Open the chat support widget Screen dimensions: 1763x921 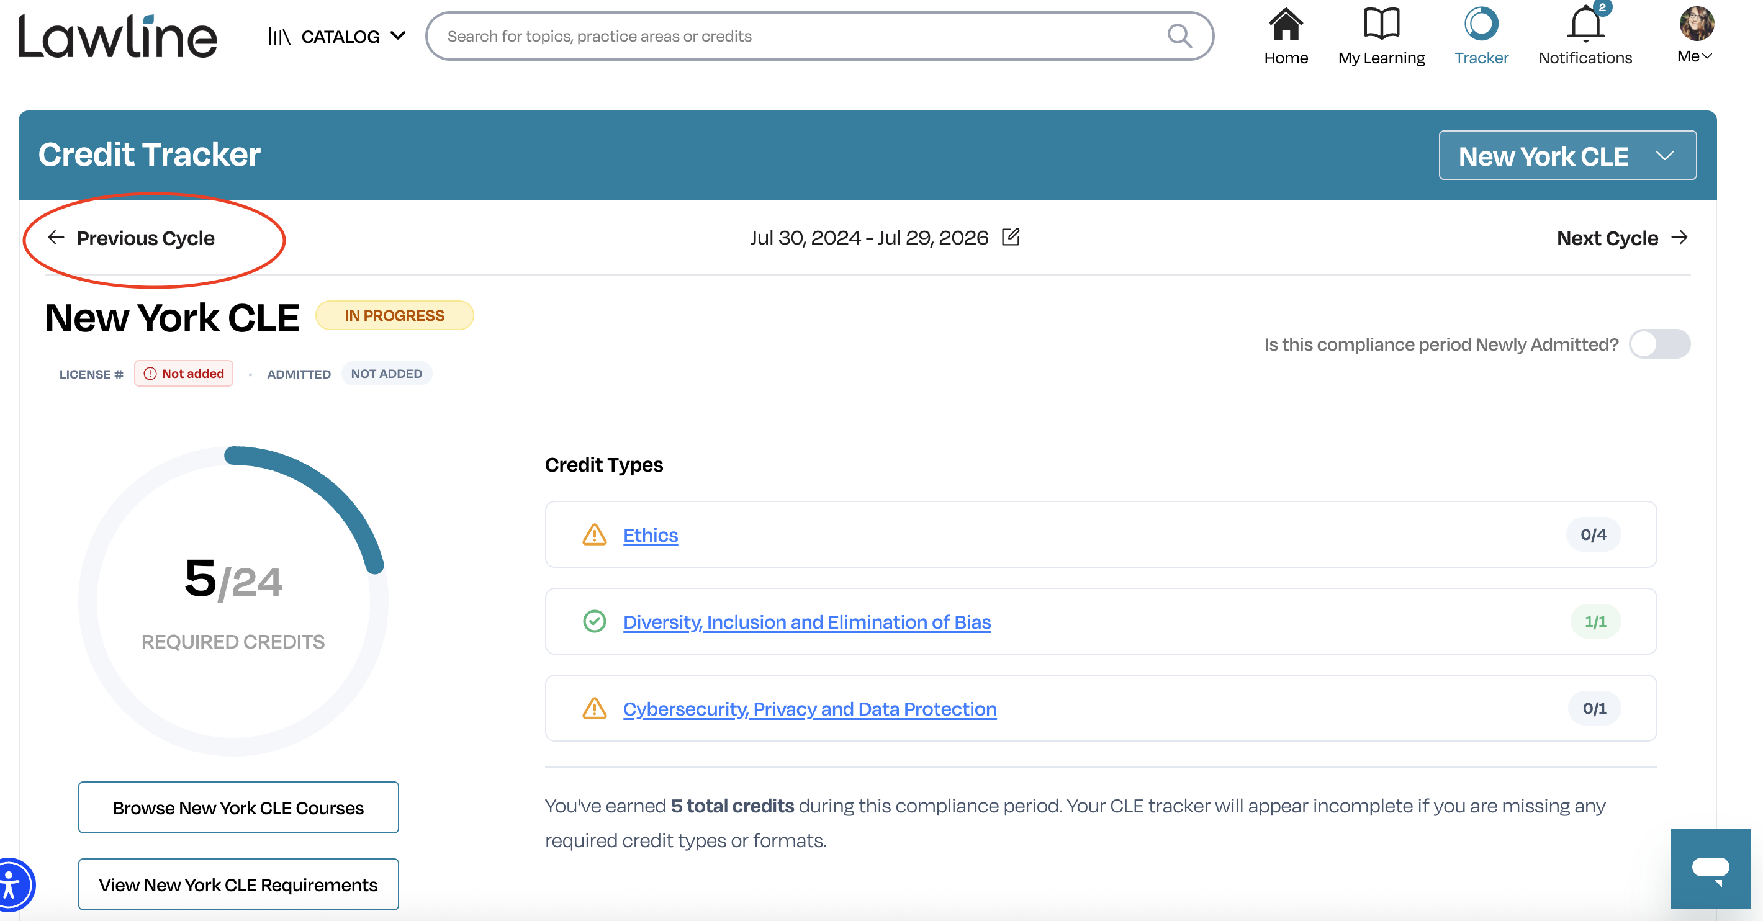(1710, 869)
